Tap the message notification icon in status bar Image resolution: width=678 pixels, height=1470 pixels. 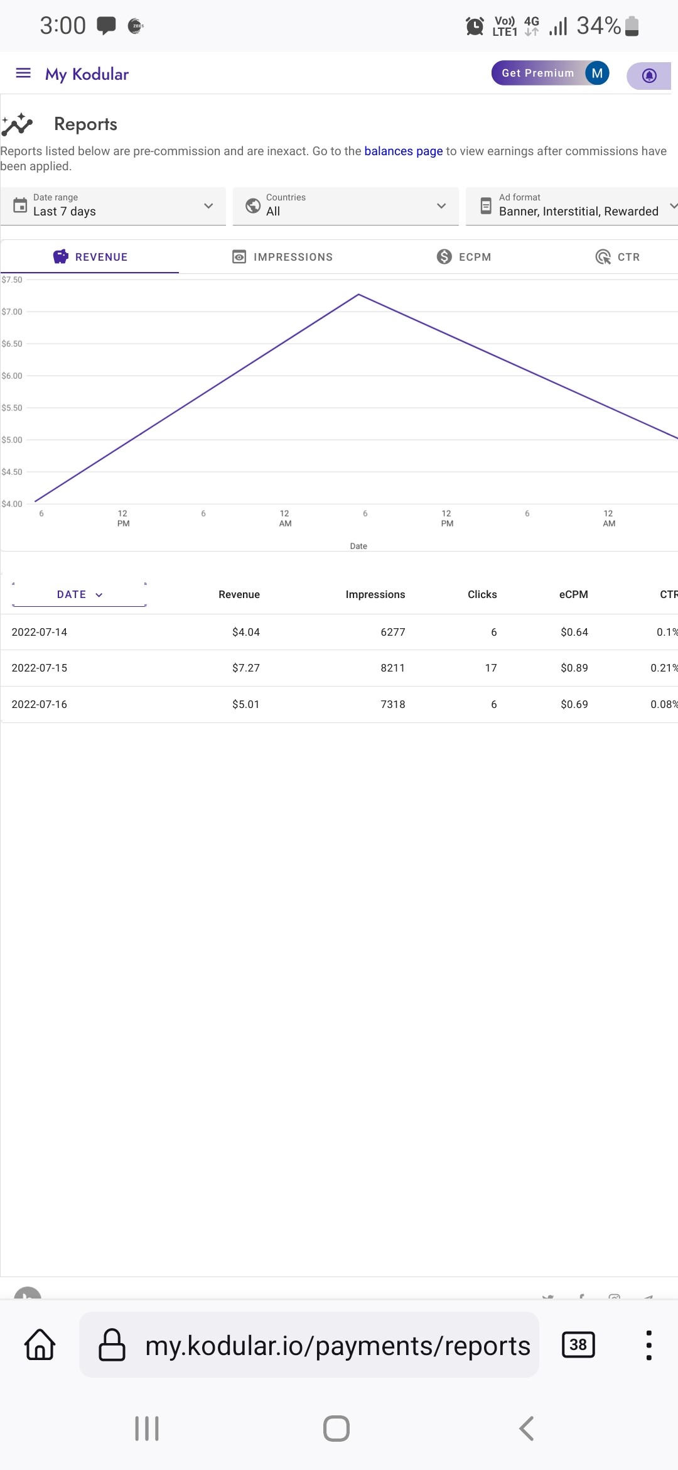click(x=106, y=26)
